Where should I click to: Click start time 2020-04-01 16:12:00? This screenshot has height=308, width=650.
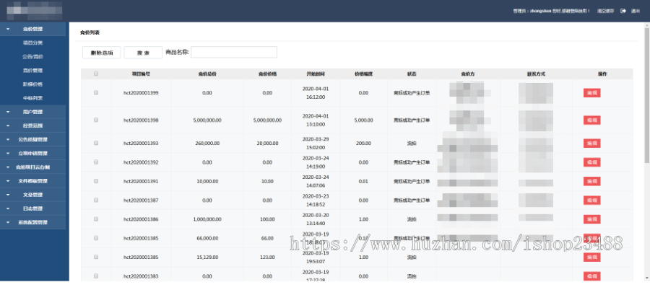coord(316,93)
